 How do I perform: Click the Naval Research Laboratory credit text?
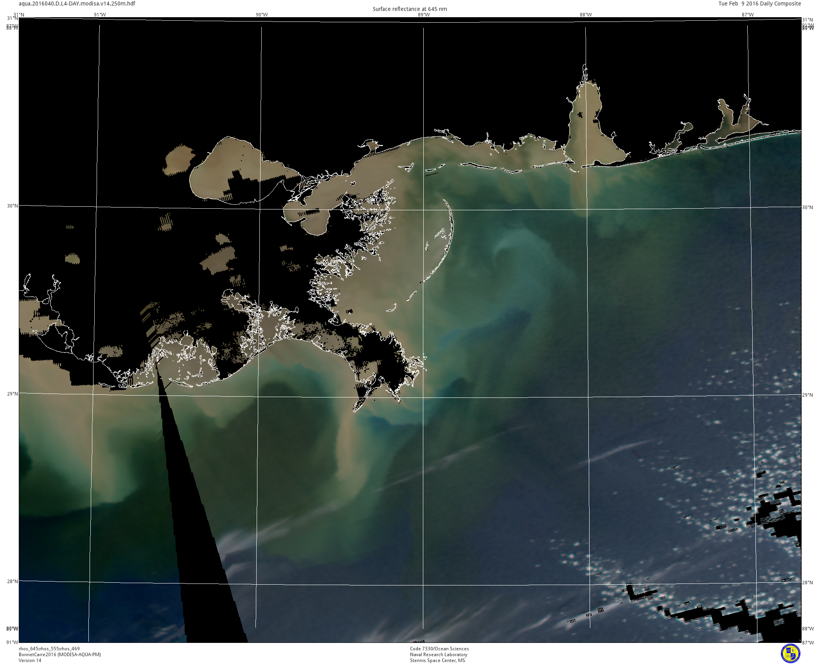pos(439,654)
